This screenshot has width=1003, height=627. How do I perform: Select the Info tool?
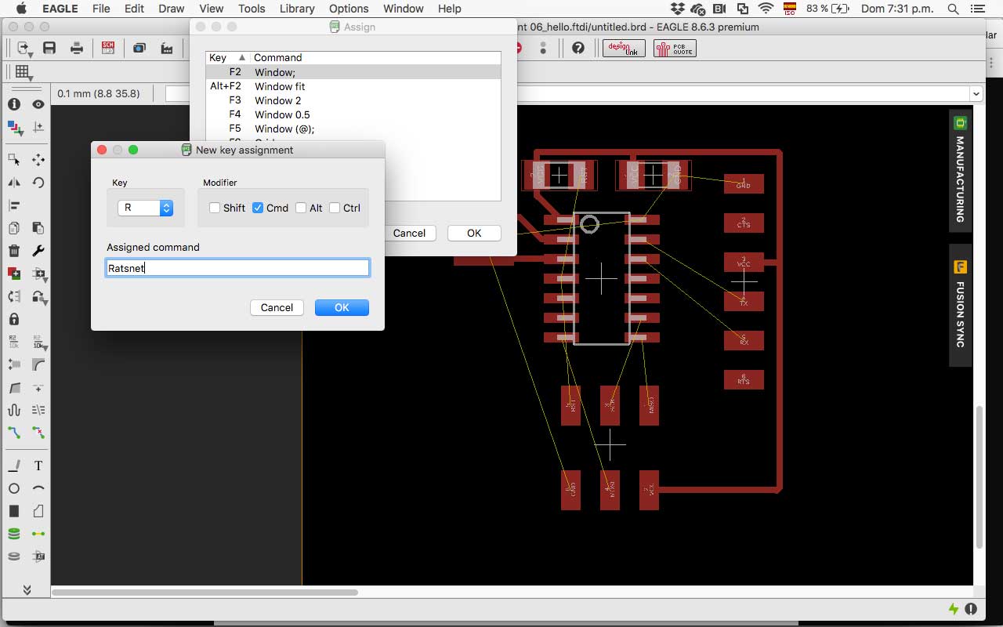[x=14, y=104]
